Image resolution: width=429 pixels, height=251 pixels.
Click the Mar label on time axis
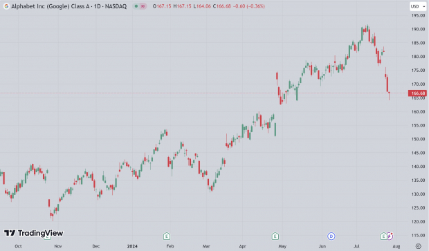coord(206,246)
